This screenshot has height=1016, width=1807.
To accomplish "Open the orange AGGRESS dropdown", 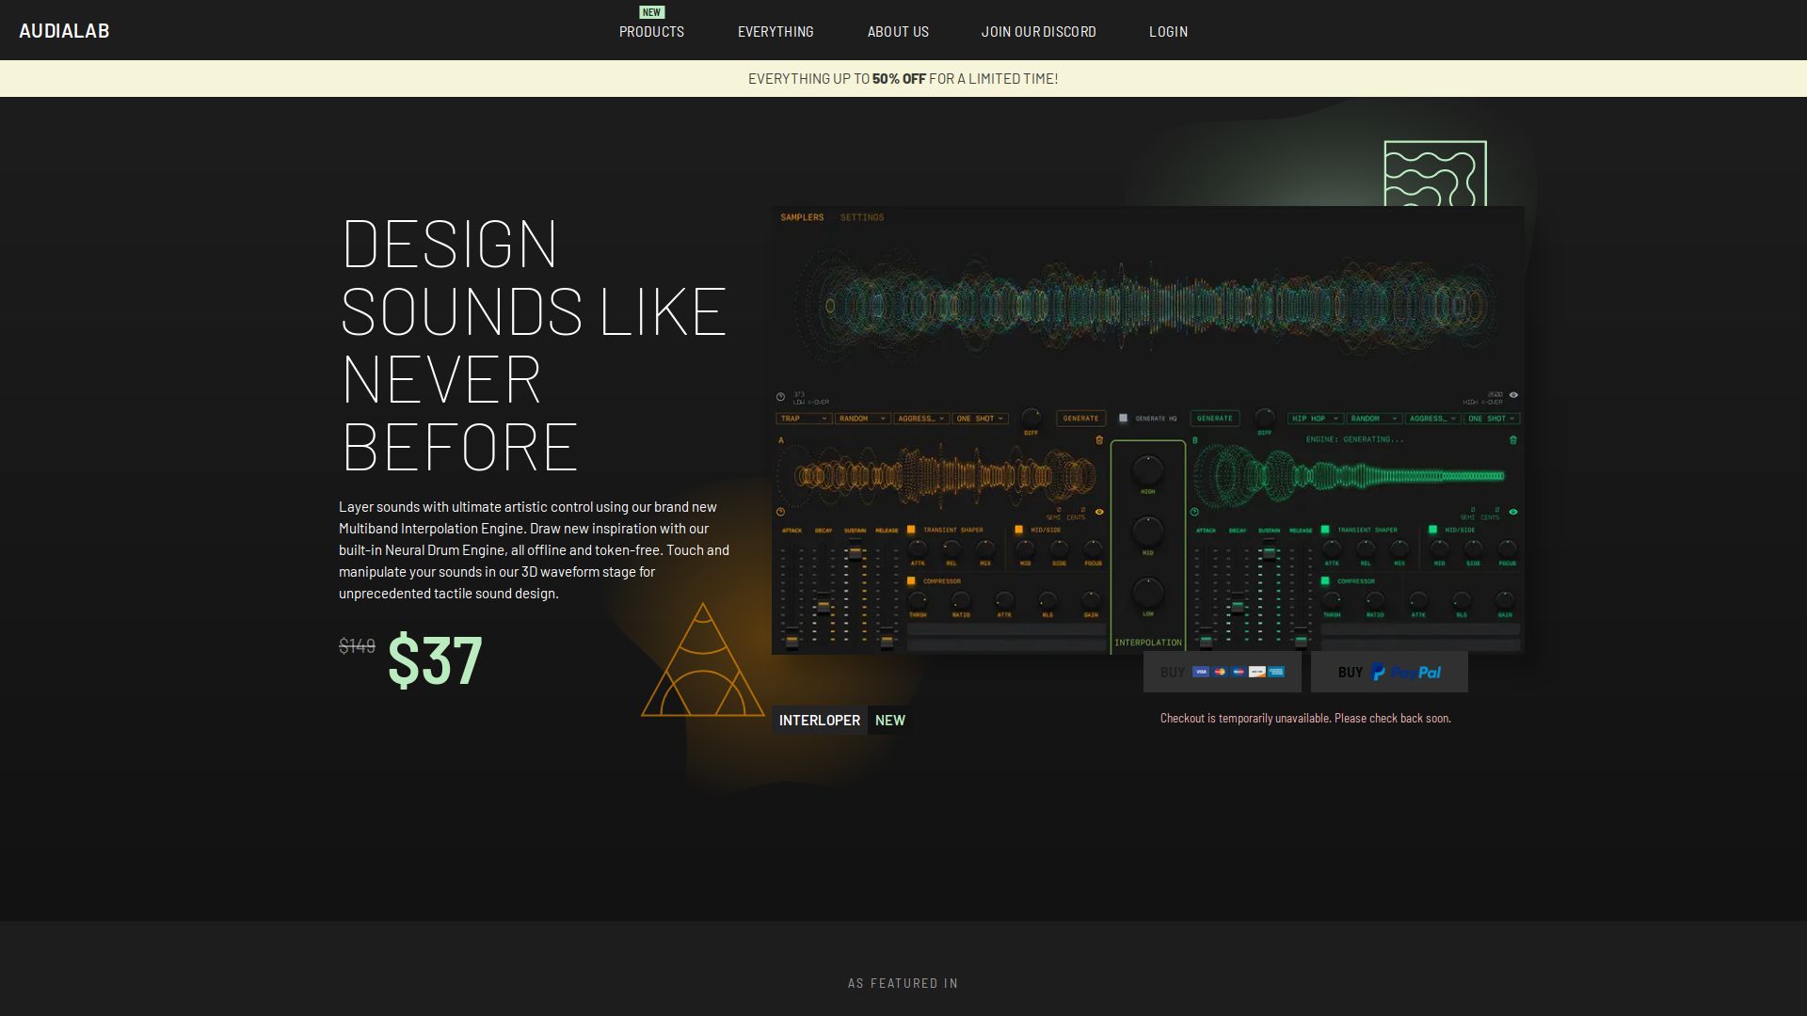I will click(920, 419).
